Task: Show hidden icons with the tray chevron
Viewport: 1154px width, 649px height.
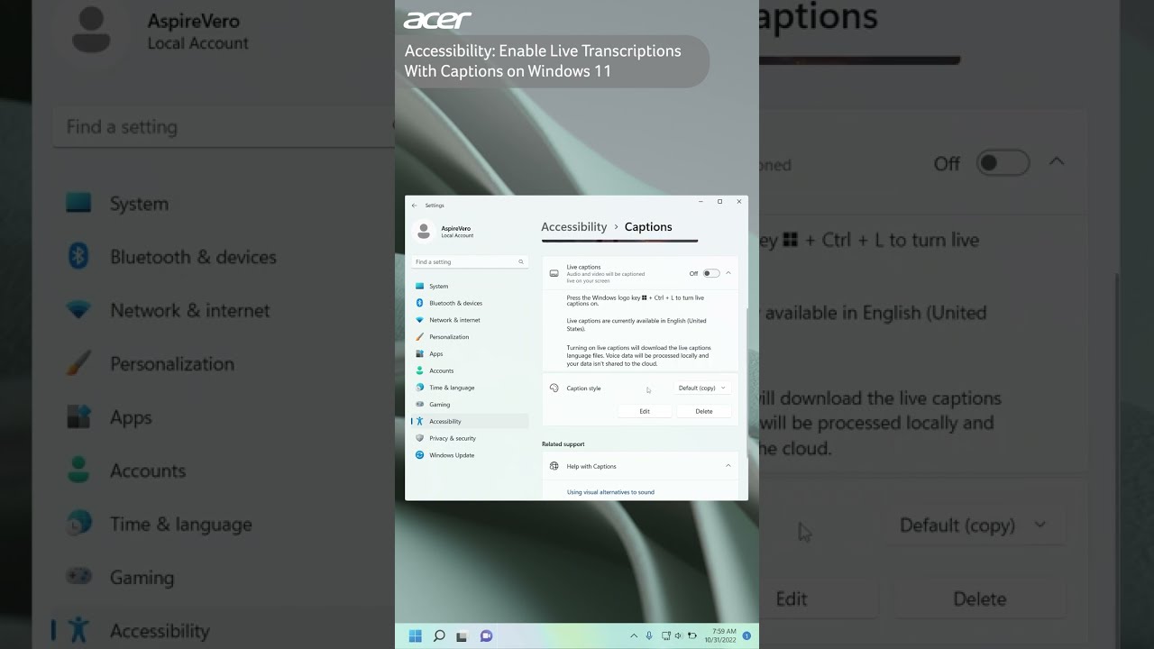Action: pyautogui.click(x=635, y=636)
